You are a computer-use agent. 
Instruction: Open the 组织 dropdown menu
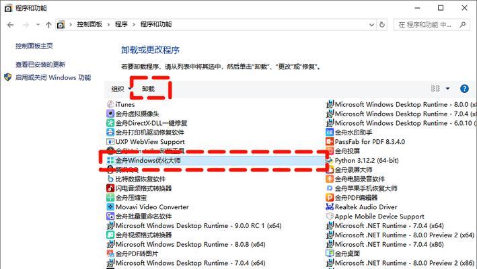[x=121, y=89]
